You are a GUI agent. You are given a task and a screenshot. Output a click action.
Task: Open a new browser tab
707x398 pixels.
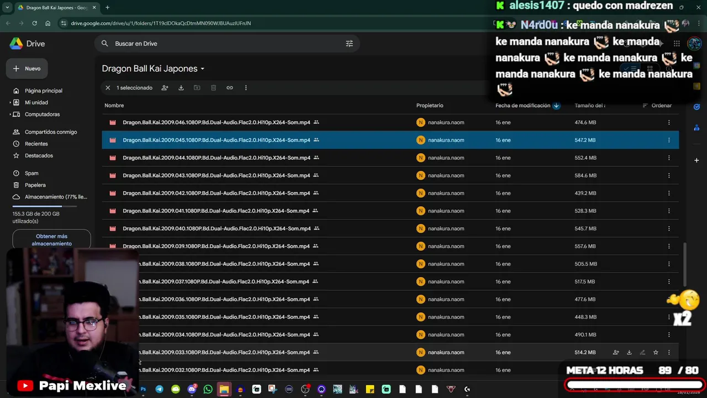107,8
